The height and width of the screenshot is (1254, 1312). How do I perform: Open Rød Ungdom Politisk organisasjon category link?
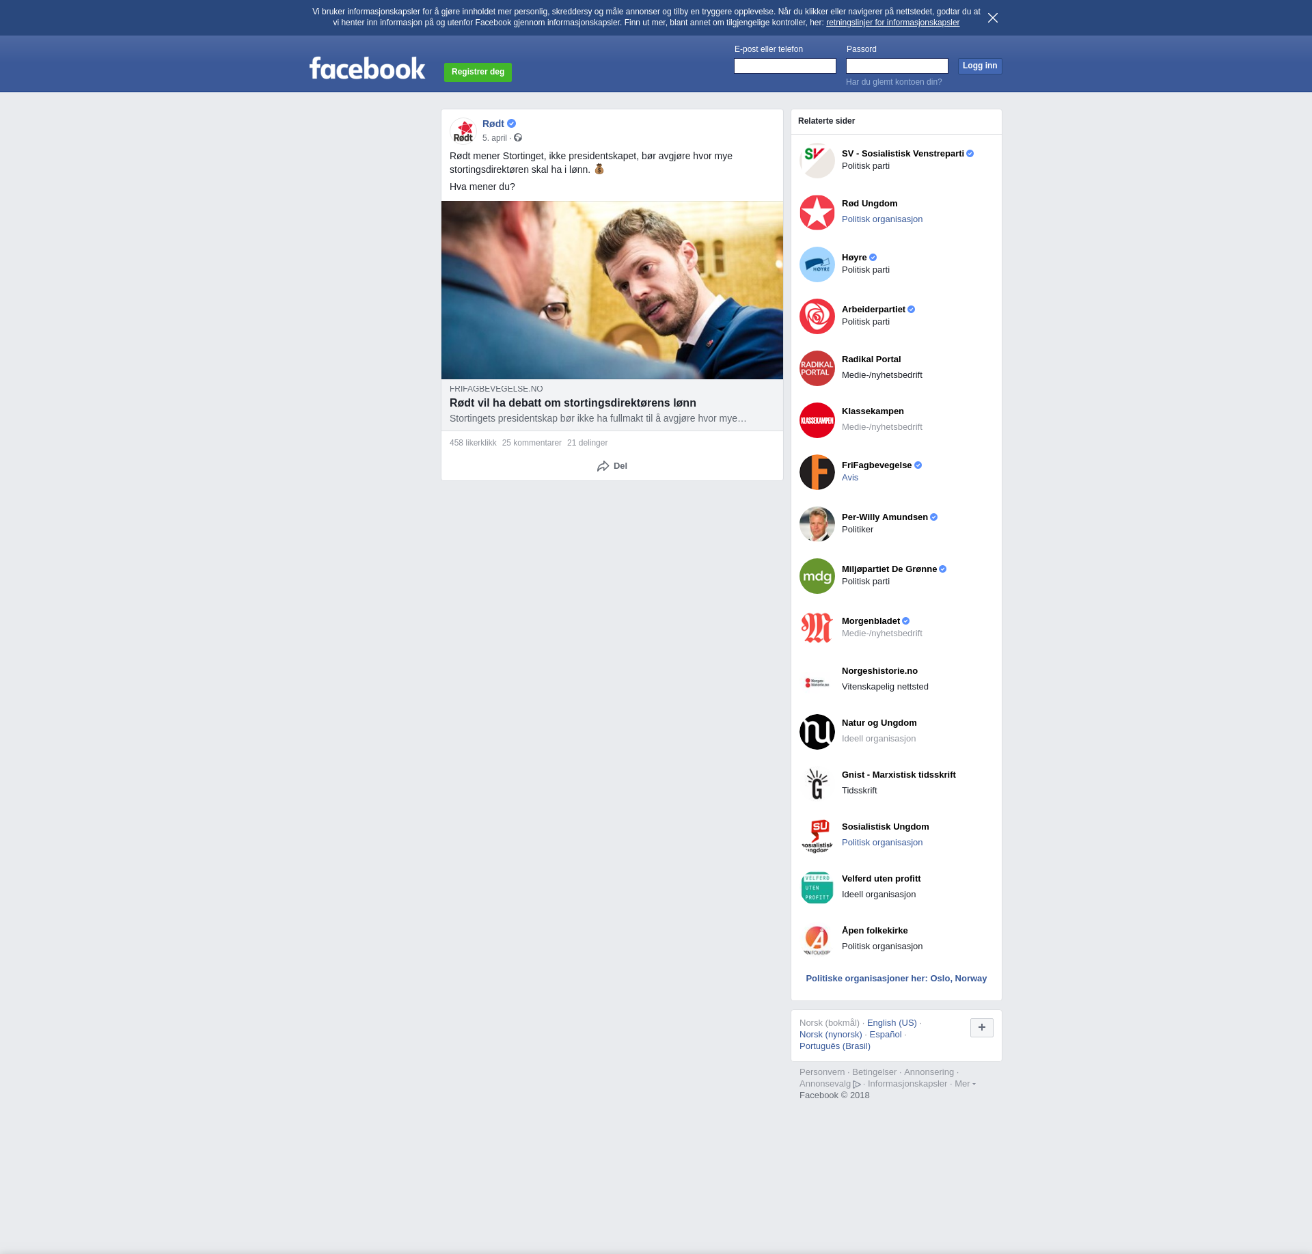pyautogui.click(x=882, y=219)
